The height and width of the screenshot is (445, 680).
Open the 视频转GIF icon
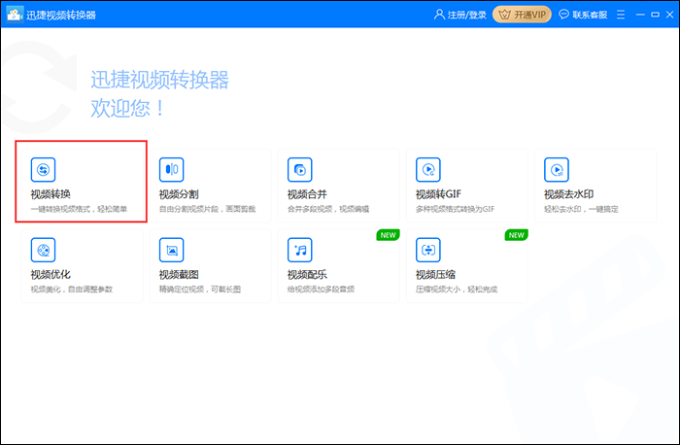click(428, 170)
